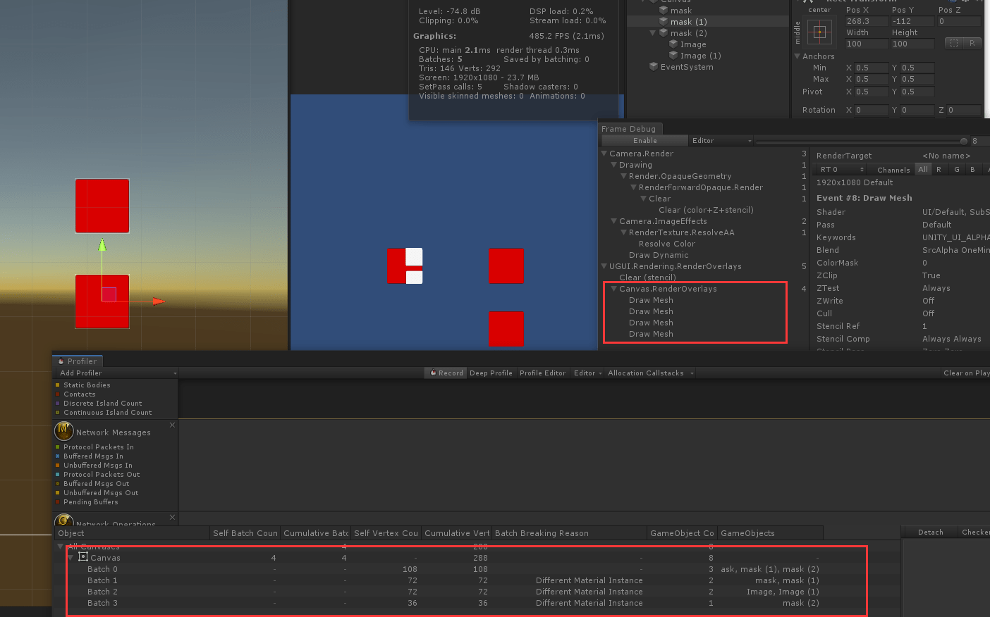This screenshot has height=617, width=990.
Task: Close the Network Operations profiler module
Action: tap(172, 518)
